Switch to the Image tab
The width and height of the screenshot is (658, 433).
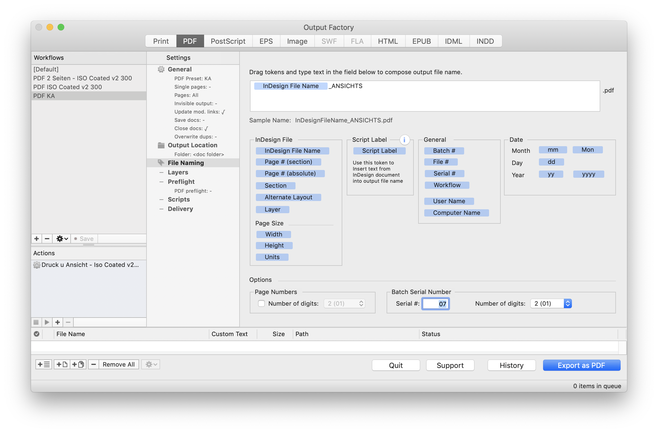coord(297,41)
